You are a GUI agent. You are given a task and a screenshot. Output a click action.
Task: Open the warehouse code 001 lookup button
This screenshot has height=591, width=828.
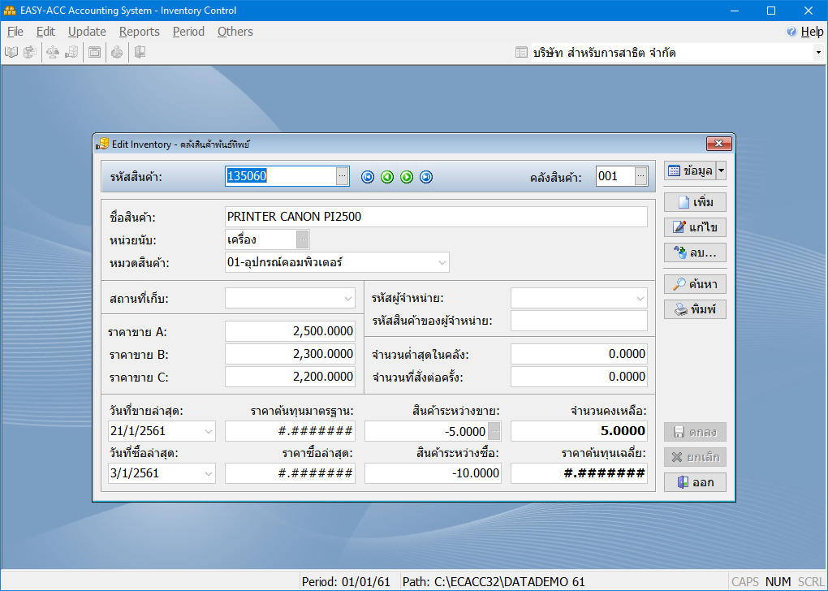[640, 176]
